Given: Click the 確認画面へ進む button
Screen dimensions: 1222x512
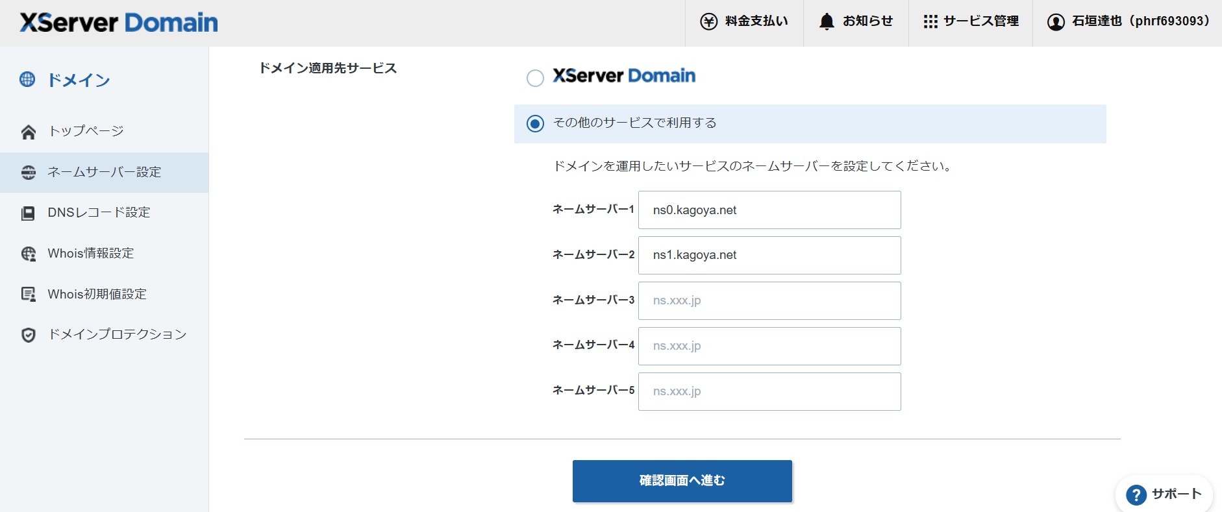Looking at the screenshot, I should pos(682,481).
